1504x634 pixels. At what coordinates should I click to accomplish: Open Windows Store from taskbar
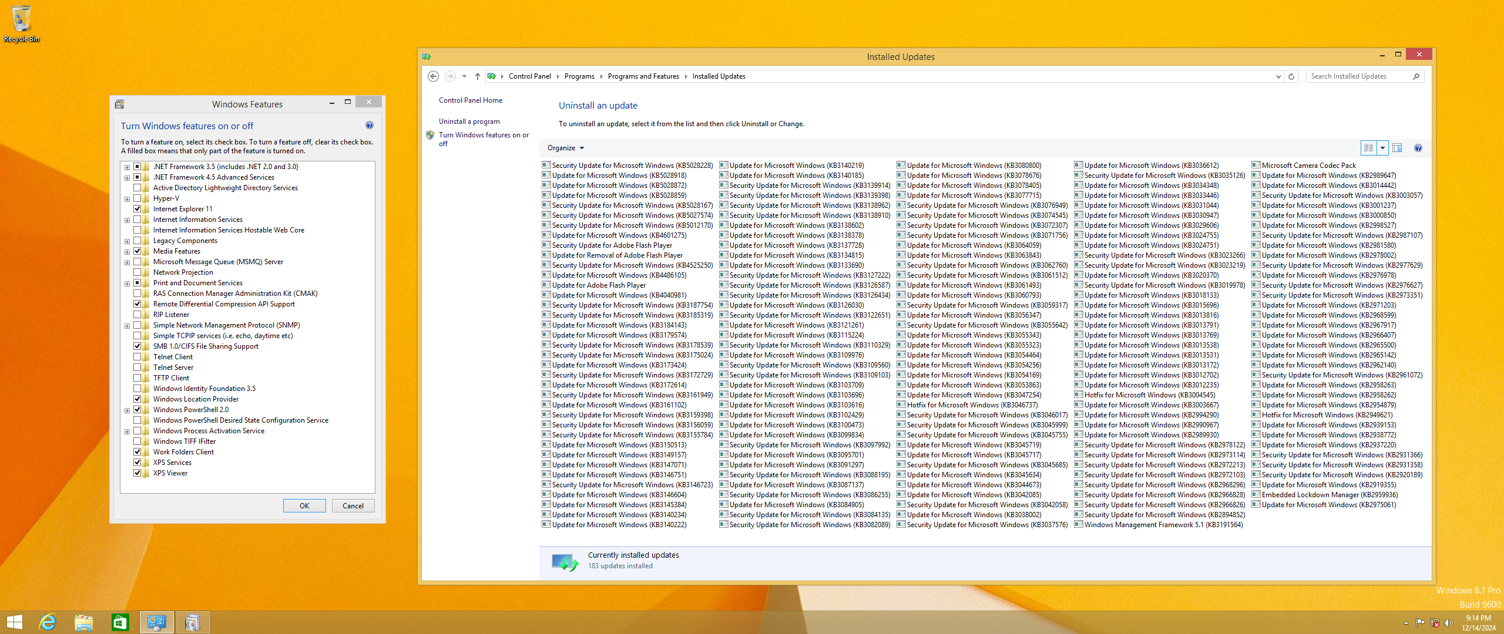point(120,622)
